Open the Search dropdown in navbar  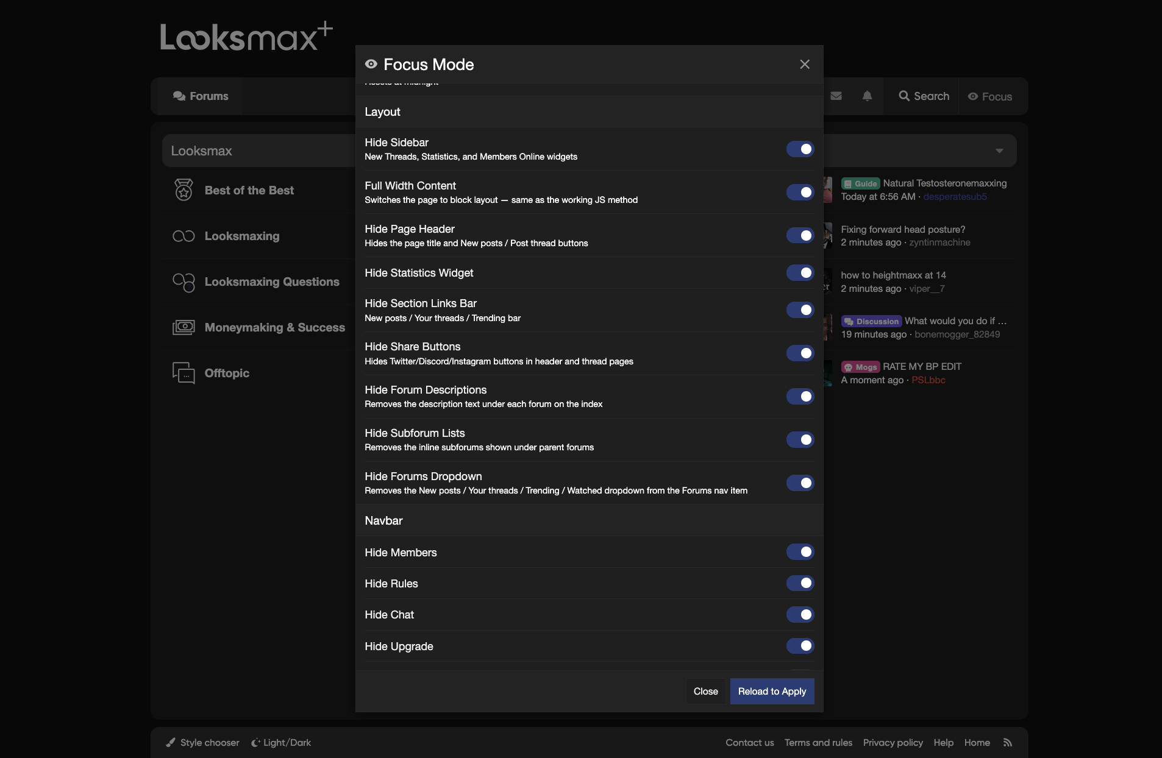[x=924, y=96]
